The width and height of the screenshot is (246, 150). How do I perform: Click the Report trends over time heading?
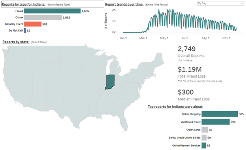(x=124, y=4)
